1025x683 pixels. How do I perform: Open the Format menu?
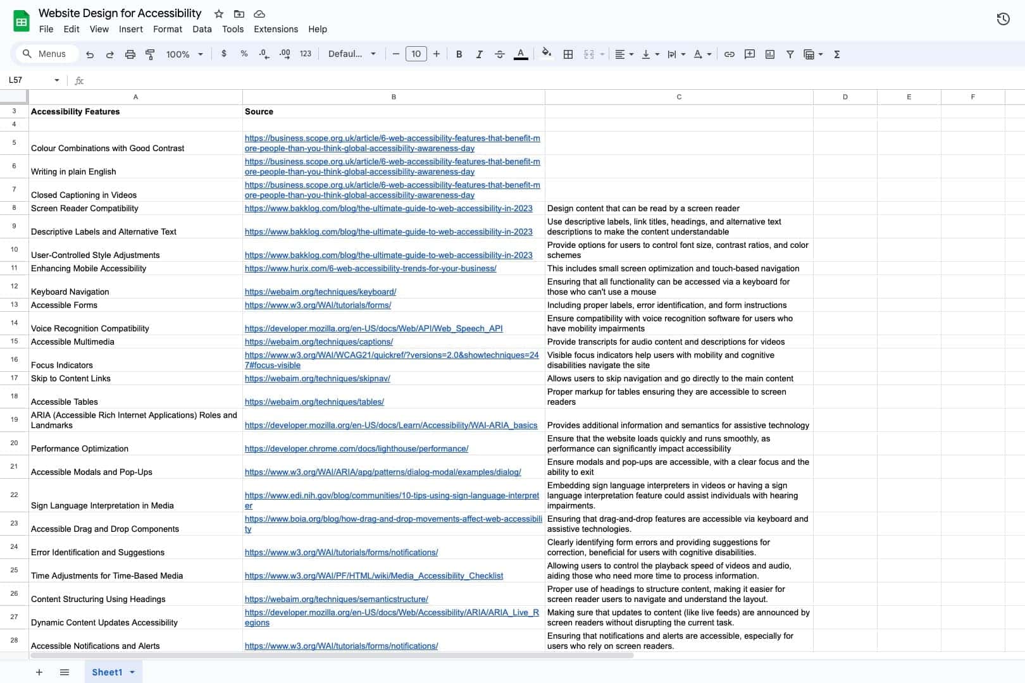(167, 29)
